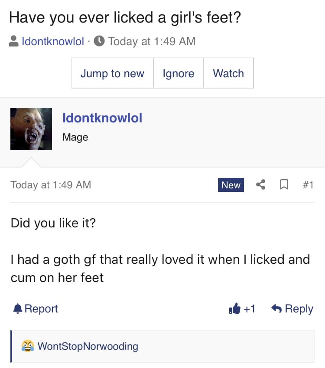Click the thumbs-up +1 like icon
The width and height of the screenshot is (325, 368).
tap(235, 309)
